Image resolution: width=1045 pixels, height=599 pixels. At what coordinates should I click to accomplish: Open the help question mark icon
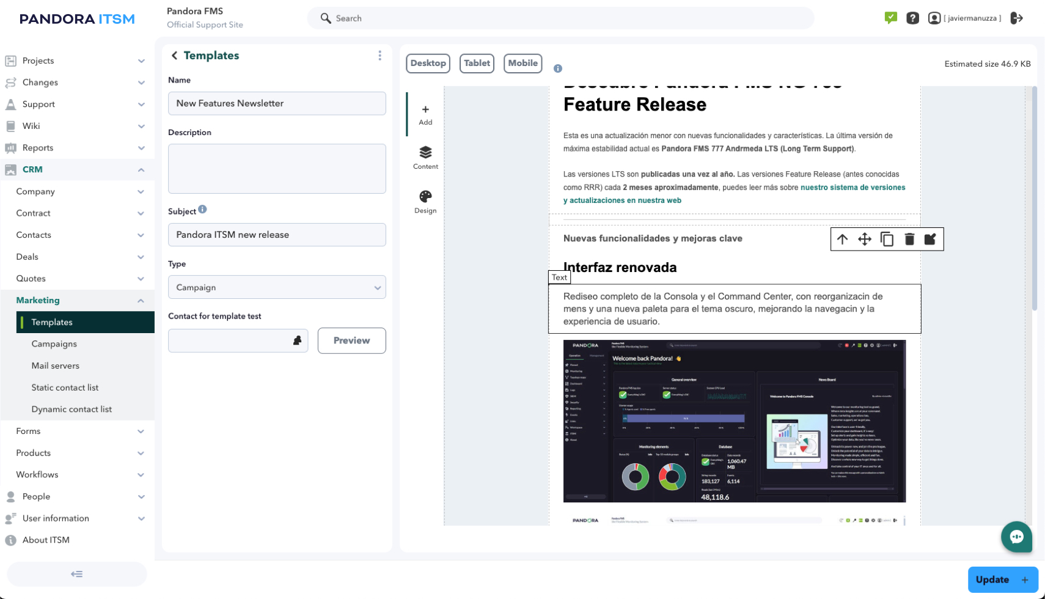point(912,18)
